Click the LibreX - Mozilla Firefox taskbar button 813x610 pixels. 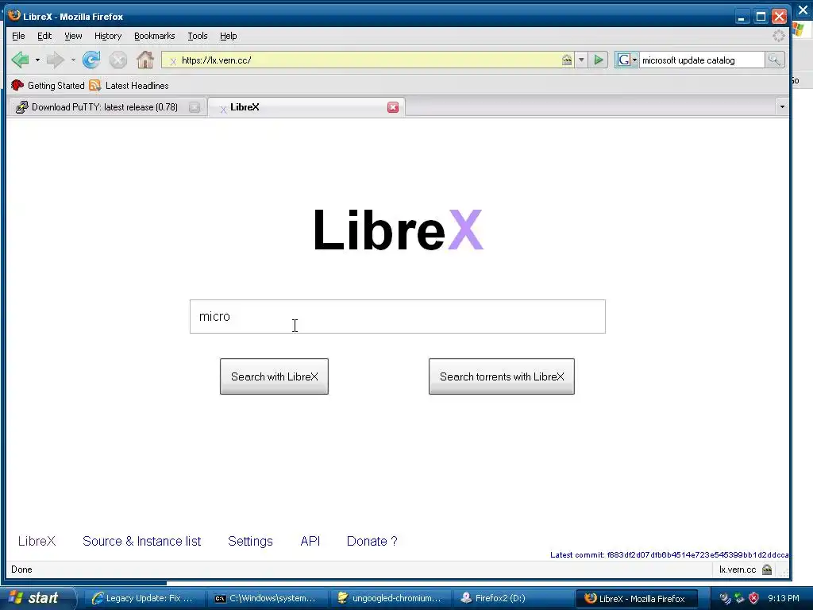click(636, 598)
